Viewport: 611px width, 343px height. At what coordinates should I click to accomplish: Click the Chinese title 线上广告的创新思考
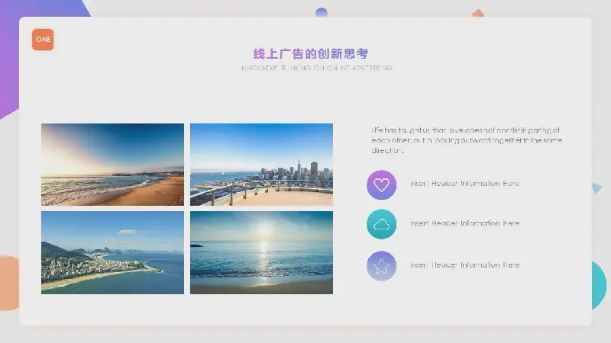tap(311, 53)
